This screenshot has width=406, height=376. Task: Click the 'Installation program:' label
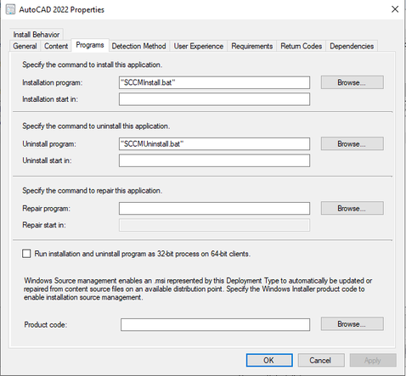(x=53, y=82)
